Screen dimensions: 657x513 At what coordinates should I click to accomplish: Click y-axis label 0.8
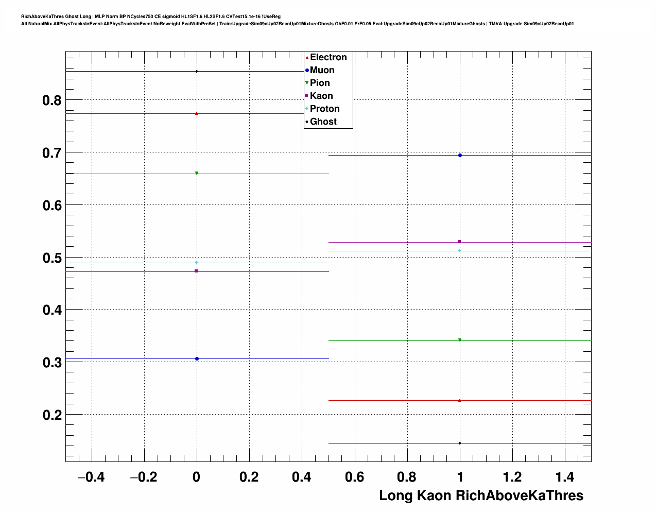click(x=52, y=100)
